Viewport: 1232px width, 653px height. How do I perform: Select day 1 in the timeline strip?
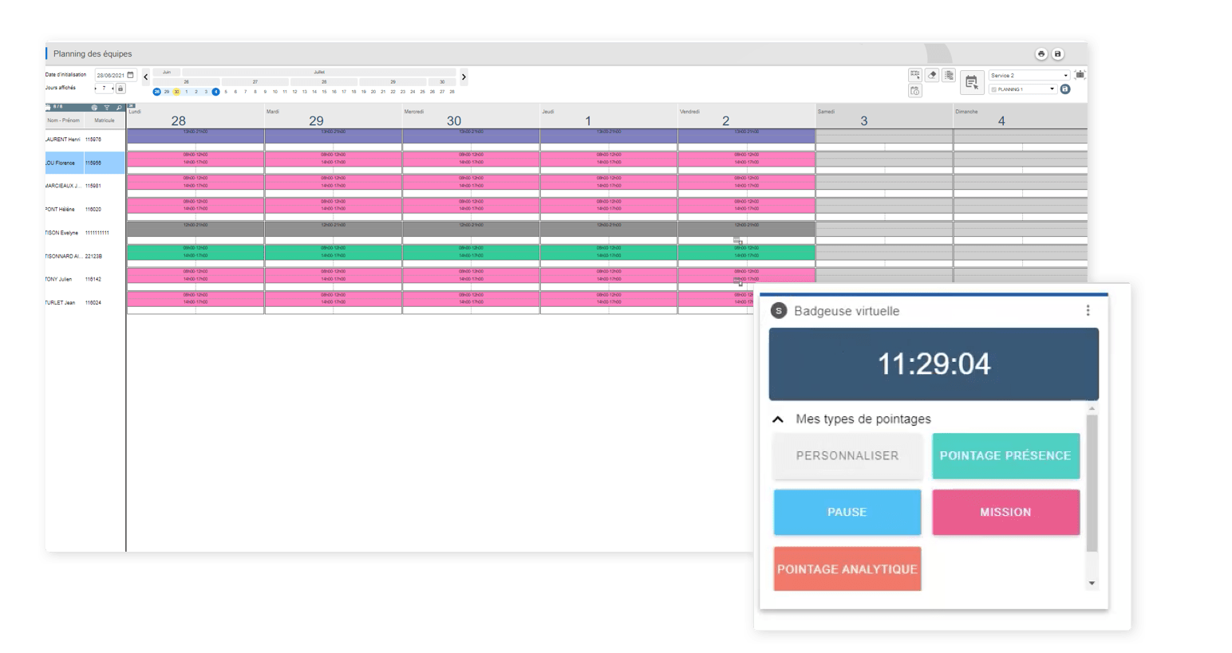pos(186,92)
